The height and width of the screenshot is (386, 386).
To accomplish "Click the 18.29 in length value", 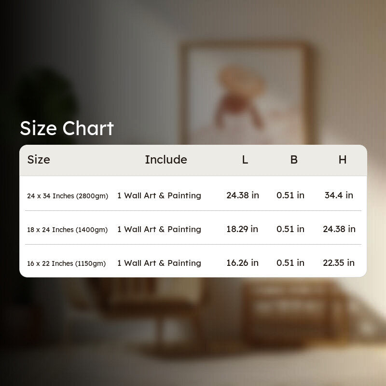I will tap(242, 229).
